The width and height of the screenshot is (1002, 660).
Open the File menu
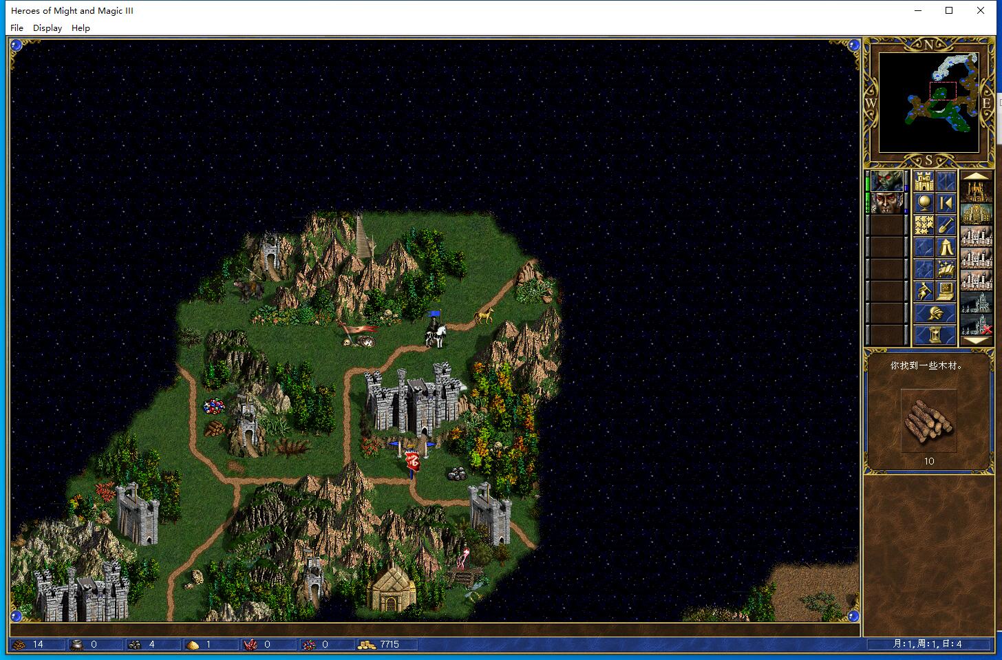[17, 28]
